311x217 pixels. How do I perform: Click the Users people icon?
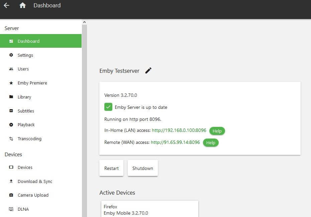[x=11, y=69]
